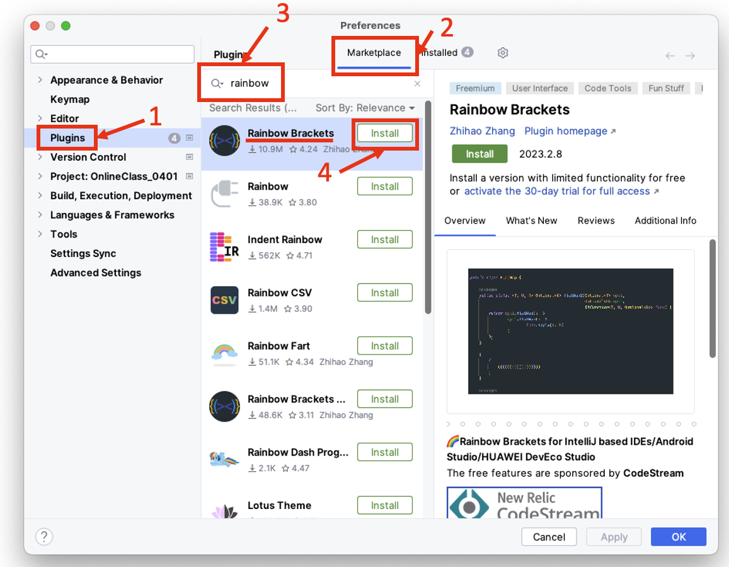Click the Code Tools tag
The width and height of the screenshot is (729, 567).
coord(607,88)
